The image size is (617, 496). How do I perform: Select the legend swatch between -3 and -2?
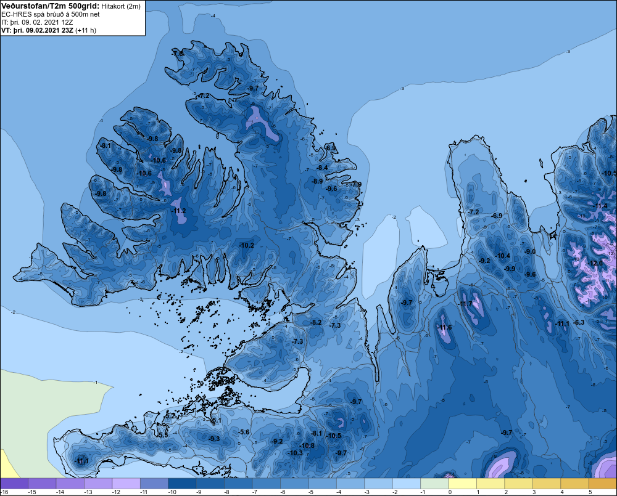click(379, 484)
